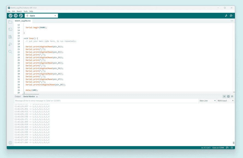This screenshot has width=243, height=158.
Task: Toggle timestamps in the Serial Monitor
Action: tap(228, 96)
